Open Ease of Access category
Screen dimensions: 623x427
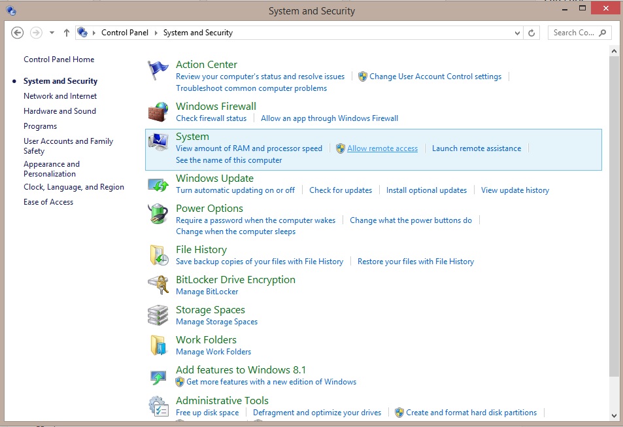(x=48, y=202)
